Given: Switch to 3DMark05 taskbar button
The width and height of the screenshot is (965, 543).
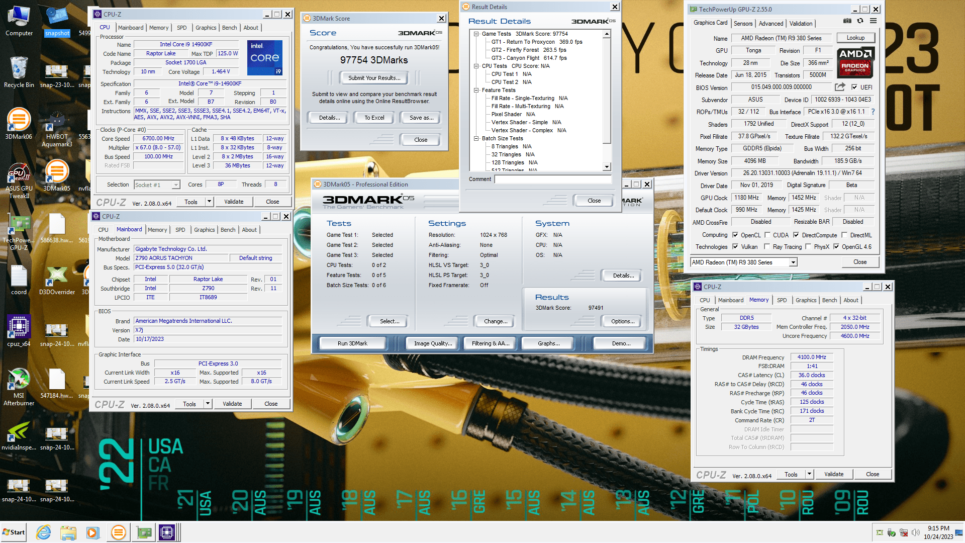Looking at the screenshot, I should pos(118,532).
